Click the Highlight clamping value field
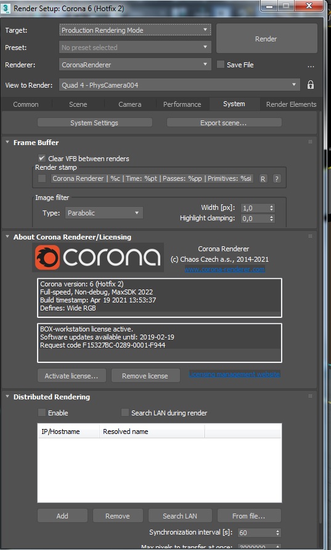 (255, 219)
